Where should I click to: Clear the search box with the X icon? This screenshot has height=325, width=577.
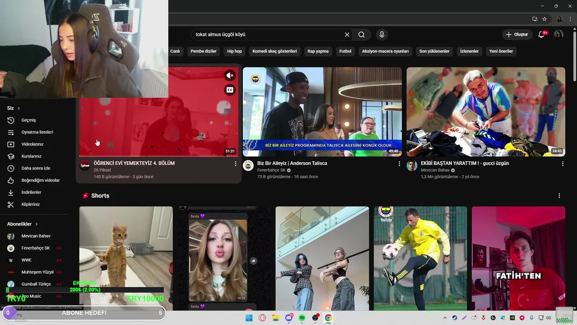coord(347,35)
